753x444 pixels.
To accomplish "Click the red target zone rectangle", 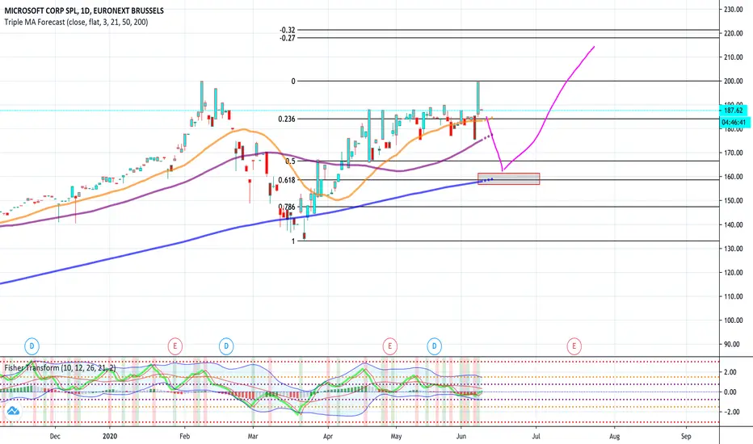I will [x=508, y=179].
